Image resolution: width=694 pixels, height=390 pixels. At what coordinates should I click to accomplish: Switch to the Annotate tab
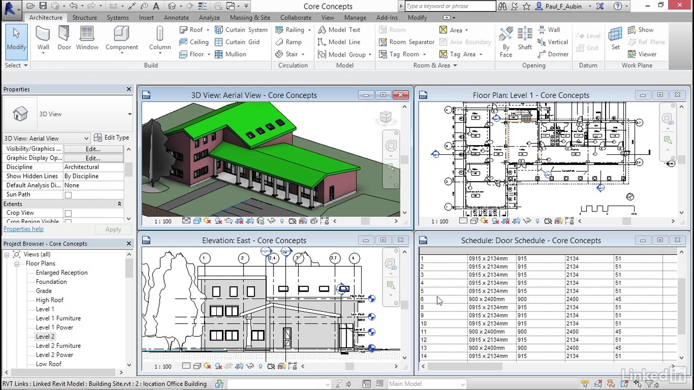(x=176, y=17)
